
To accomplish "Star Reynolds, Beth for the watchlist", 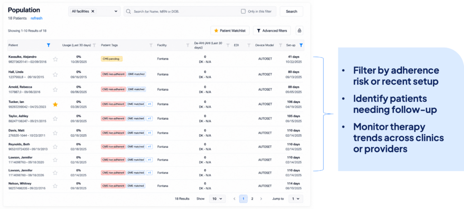I will click(x=55, y=146).
